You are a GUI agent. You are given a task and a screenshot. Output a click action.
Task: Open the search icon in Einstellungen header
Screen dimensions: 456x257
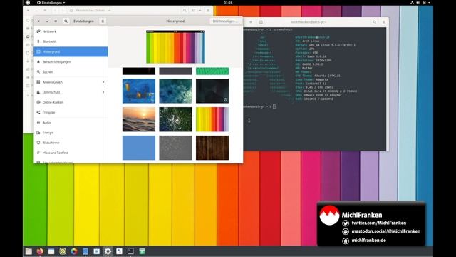(x=66, y=21)
